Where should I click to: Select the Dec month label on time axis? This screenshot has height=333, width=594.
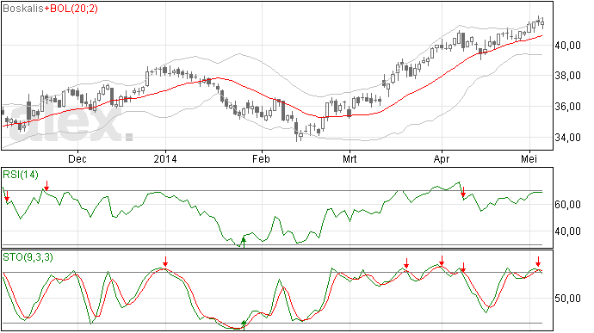(x=77, y=158)
